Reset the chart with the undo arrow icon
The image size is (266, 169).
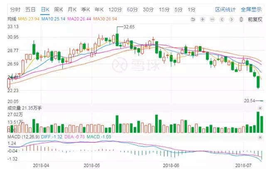193,20
